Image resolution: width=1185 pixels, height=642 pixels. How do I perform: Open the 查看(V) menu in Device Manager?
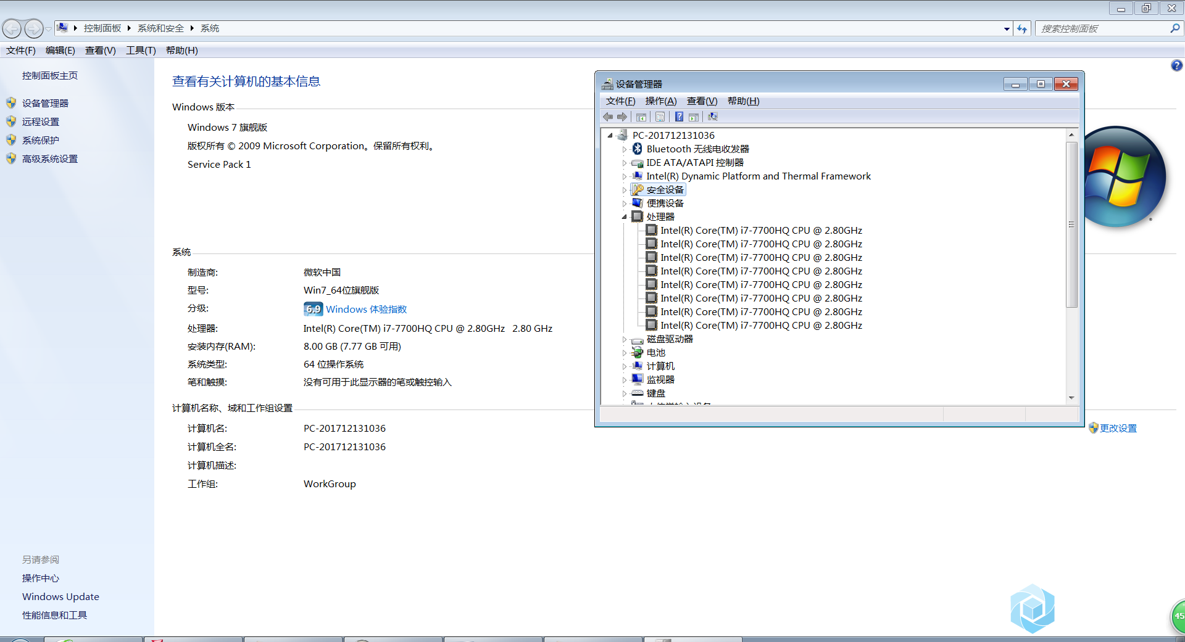(x=702, y=101)
